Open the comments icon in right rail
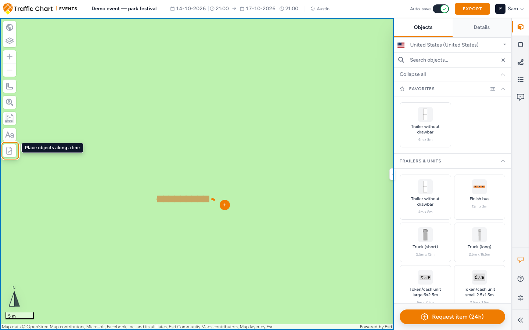This screenshot has height=330, width=529. click(x=521, y=97)
